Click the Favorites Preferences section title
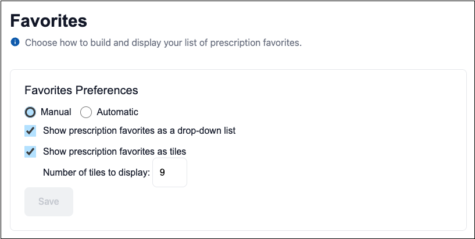The height and width of the screenshot is (239, 475). [x=81, y=90]
